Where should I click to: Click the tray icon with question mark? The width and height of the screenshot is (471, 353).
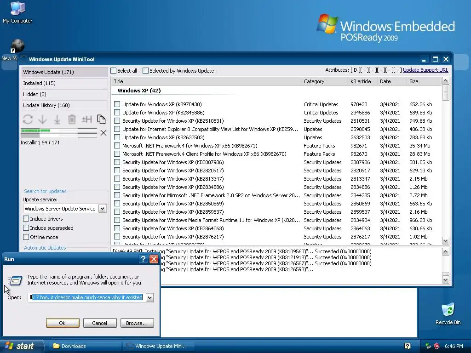point(408,346)
